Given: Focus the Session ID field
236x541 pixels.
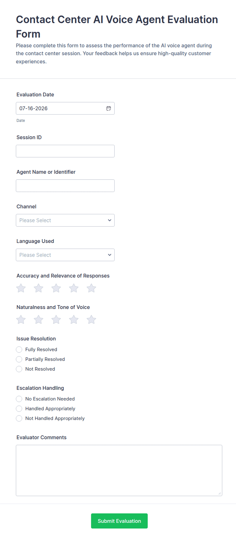Looking at the screenshot, I should point(65,151).
